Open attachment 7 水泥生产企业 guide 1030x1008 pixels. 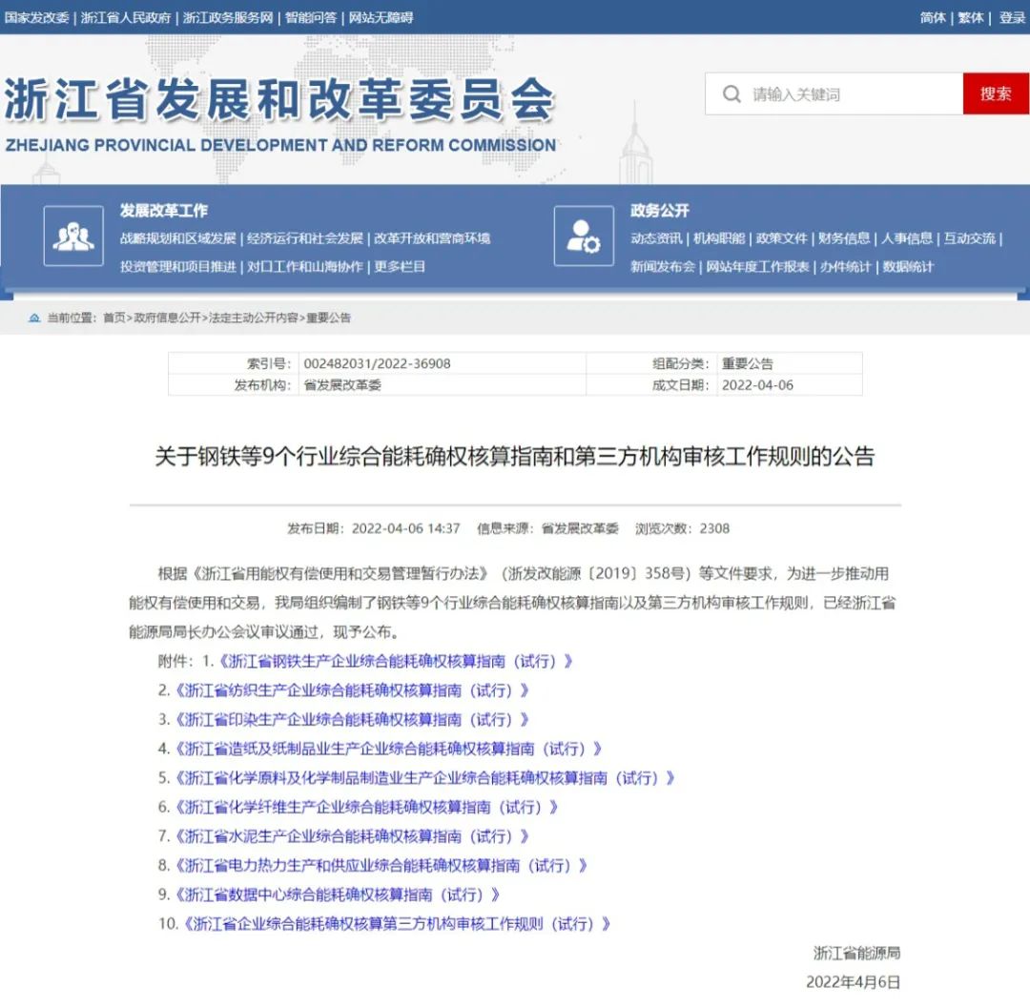(352, 836)
